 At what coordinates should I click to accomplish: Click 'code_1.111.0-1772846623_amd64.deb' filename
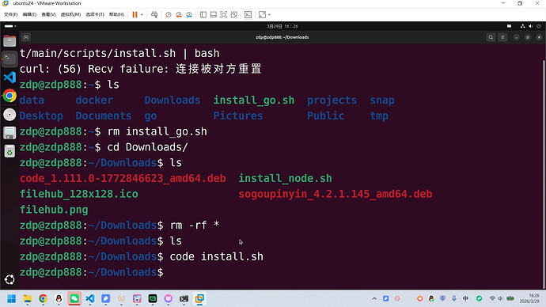123,178
